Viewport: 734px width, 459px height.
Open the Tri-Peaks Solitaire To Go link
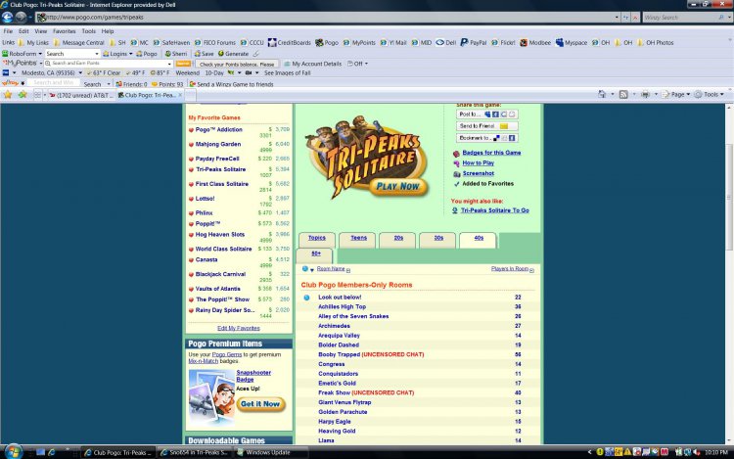coord(495,210)
